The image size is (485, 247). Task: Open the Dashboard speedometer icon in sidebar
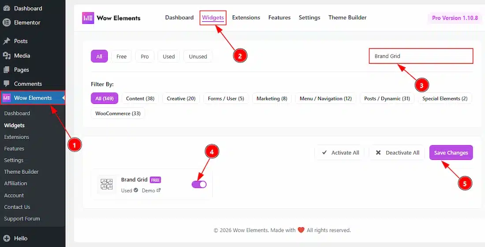coord(7,8)
